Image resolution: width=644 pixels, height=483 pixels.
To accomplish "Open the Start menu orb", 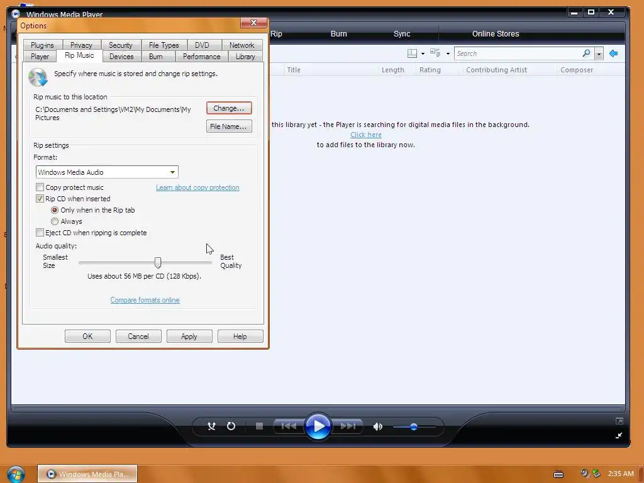I will pyautogui.click(x=16, y=474).
